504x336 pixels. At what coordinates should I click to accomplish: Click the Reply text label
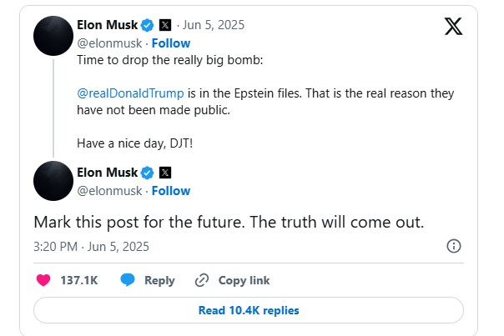click(x=159, y=280)
